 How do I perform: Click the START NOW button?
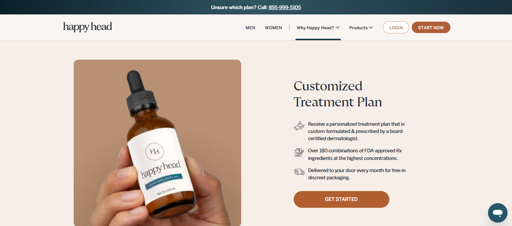(x=431, y=27)
